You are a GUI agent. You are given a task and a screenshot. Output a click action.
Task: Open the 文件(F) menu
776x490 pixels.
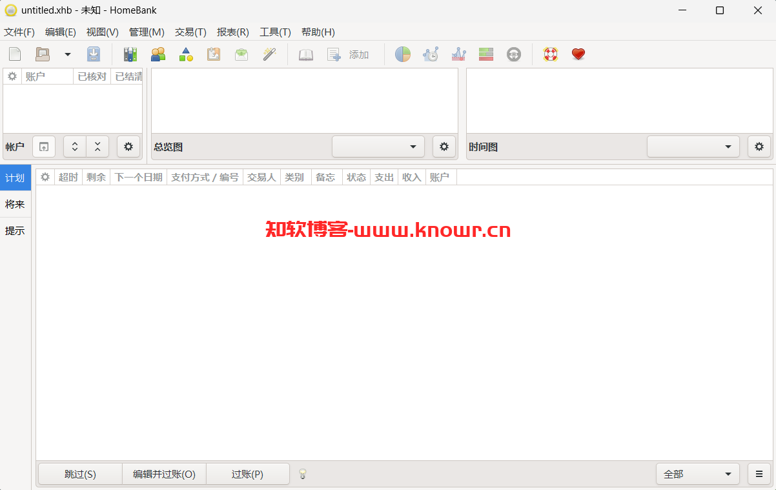click(x=19, y=32)
